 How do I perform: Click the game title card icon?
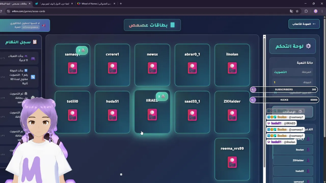coord(173,25)
